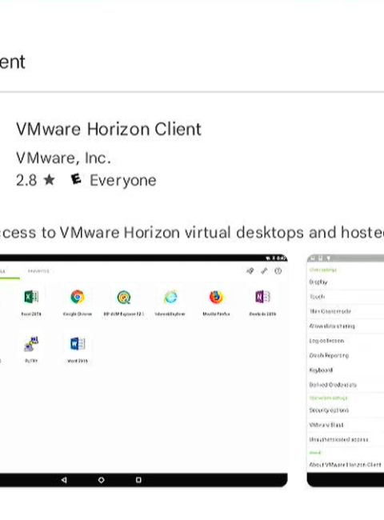Image resolution: width=384 pixels, height=520 pixels.
Task: Open the settings list screenshot thumbnail
Action: [346, 370]
